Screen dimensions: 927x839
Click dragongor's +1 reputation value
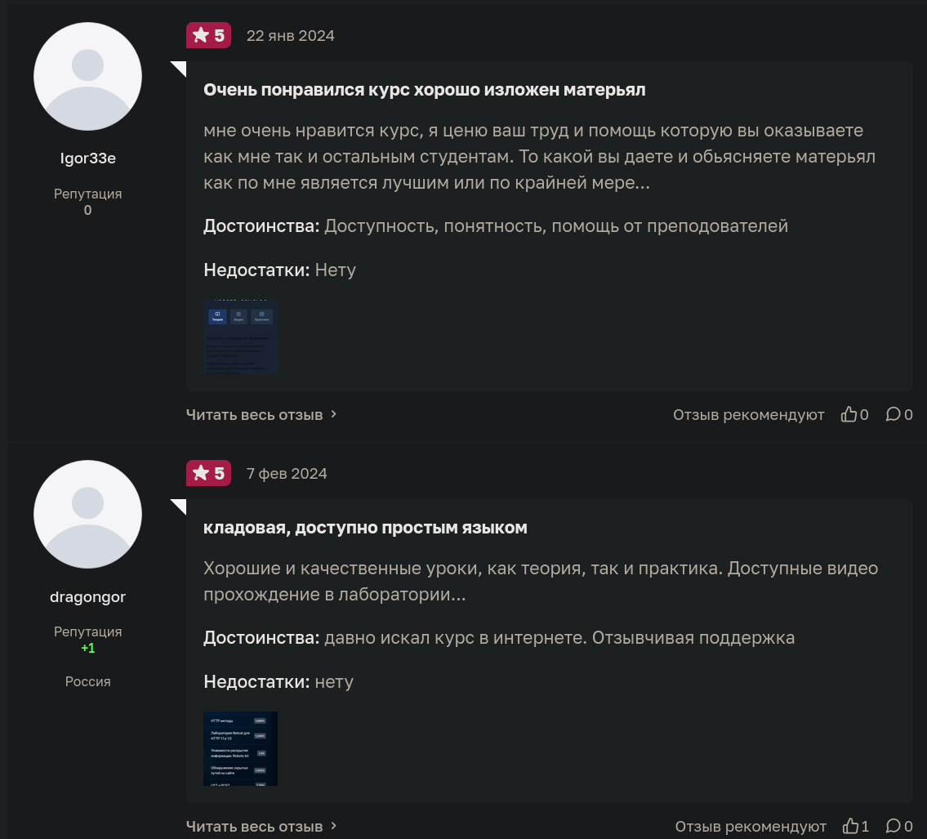[x=87, y=649]
